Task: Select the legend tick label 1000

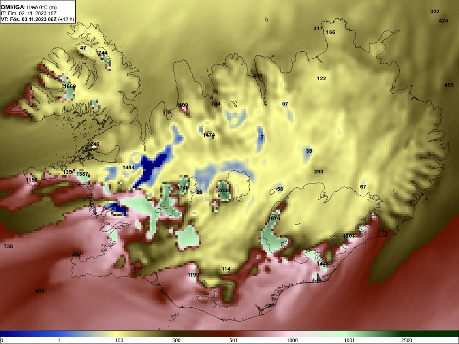Action: pyautogui.click(x=292, y=340)
